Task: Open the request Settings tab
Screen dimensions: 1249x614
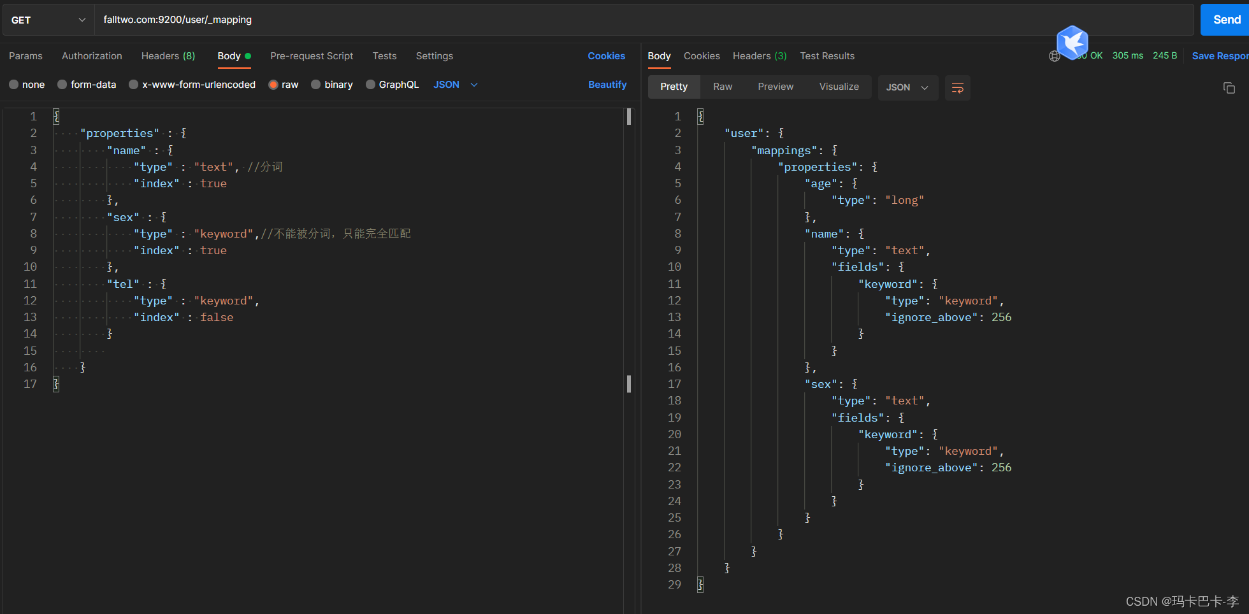Action: tap(435, 56)
